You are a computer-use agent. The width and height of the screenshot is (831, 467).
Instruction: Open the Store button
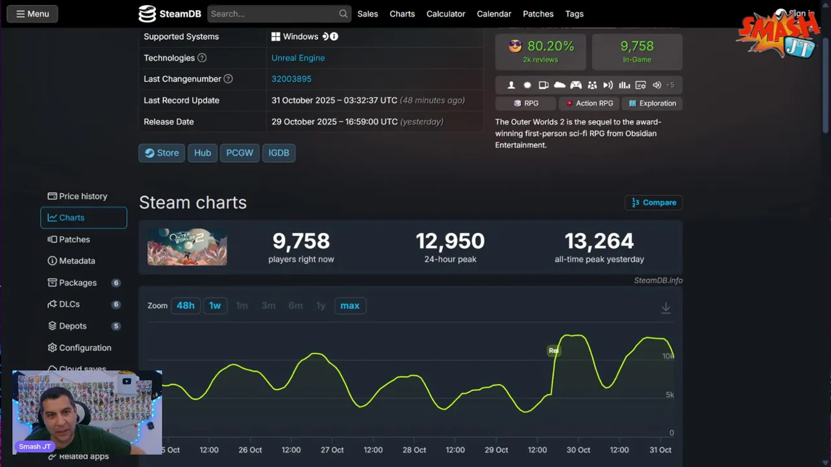162,153
